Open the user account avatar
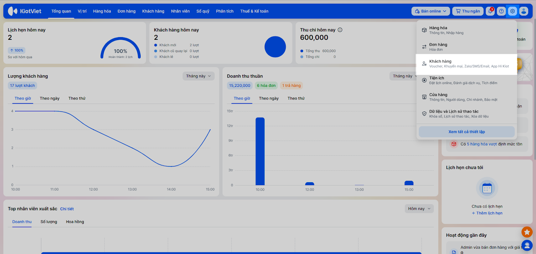This screenshot has width=536, height=254. 524,11
